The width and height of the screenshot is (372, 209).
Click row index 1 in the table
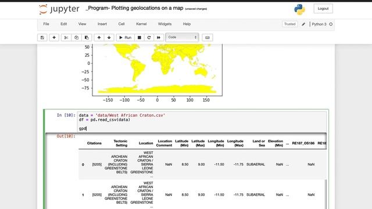83,195
